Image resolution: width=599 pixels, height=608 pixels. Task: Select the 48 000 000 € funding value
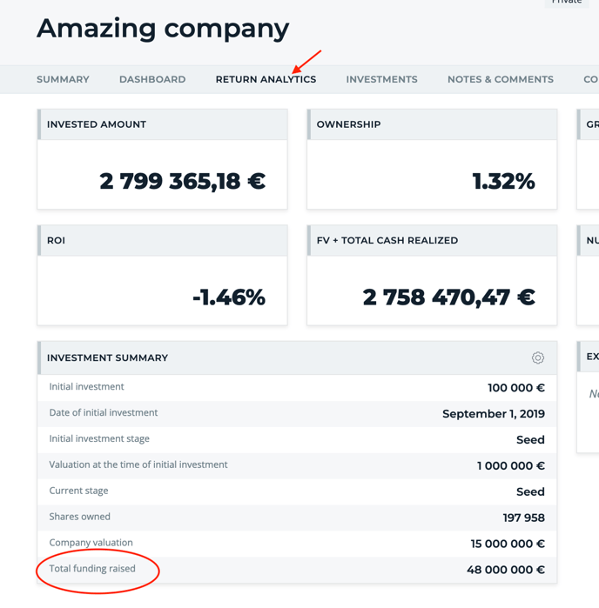(506, 570)
